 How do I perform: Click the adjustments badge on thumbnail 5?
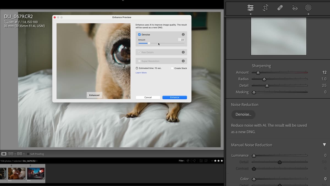(x=43, y=178)
